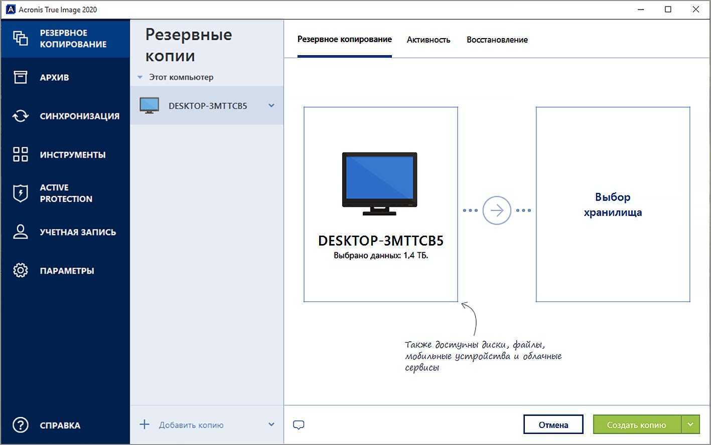This screenshot has width=711, height=445.
Task: Click the Резервные копии heading
Action: (x=189, y=45)
